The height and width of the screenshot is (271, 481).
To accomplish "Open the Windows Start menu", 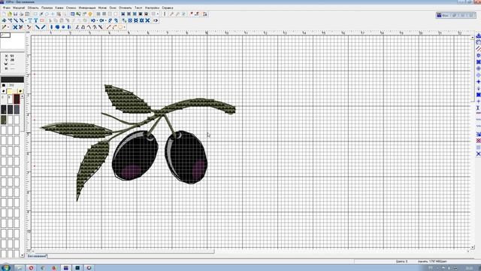I will pyautogui.click(x=6, y=268).
